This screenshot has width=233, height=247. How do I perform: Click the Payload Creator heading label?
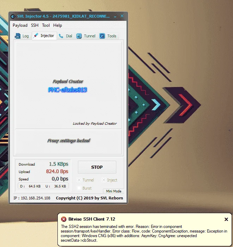pos(68,81)
